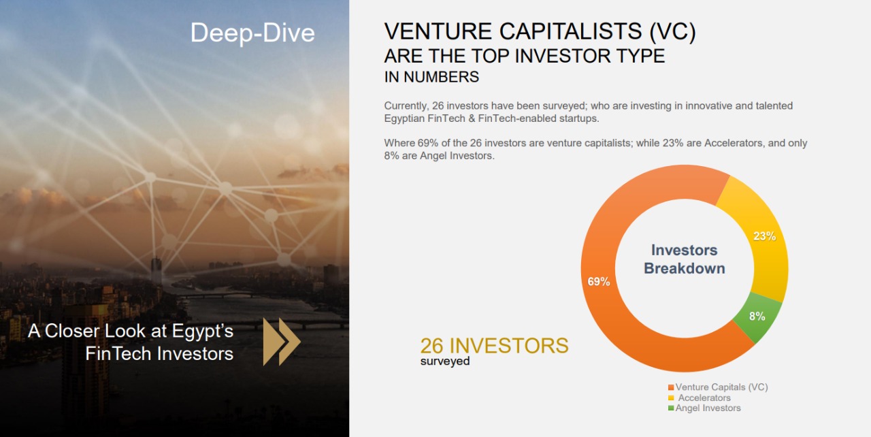Image resolution: width=871 pixels, height=437 pixels.
Task: Click the gold "26 INVESTORS" figure
Action: click(x=494, y=346)
